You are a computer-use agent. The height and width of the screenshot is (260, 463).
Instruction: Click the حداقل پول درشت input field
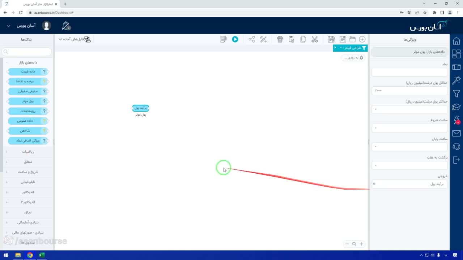409,90
